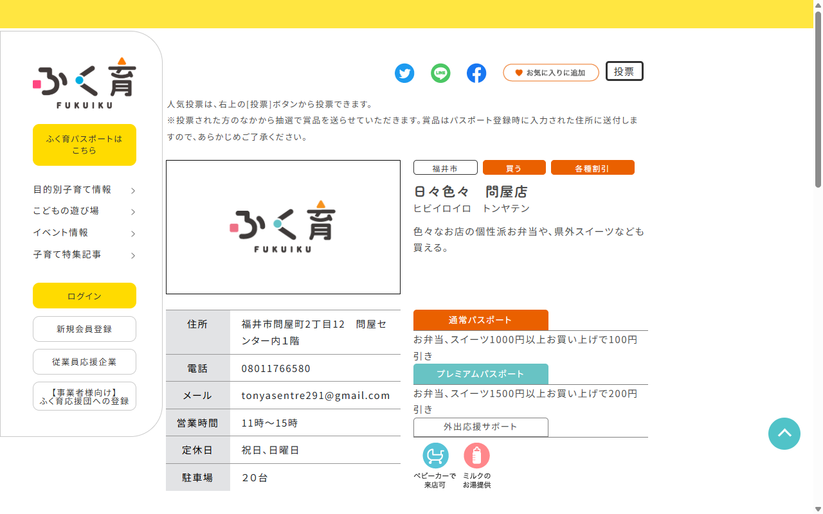The image size is (823, 514).
Task: Open the ふく育 FUKUIKU sidebar logo
Action: pyautogui.click(x=84, y=83)
